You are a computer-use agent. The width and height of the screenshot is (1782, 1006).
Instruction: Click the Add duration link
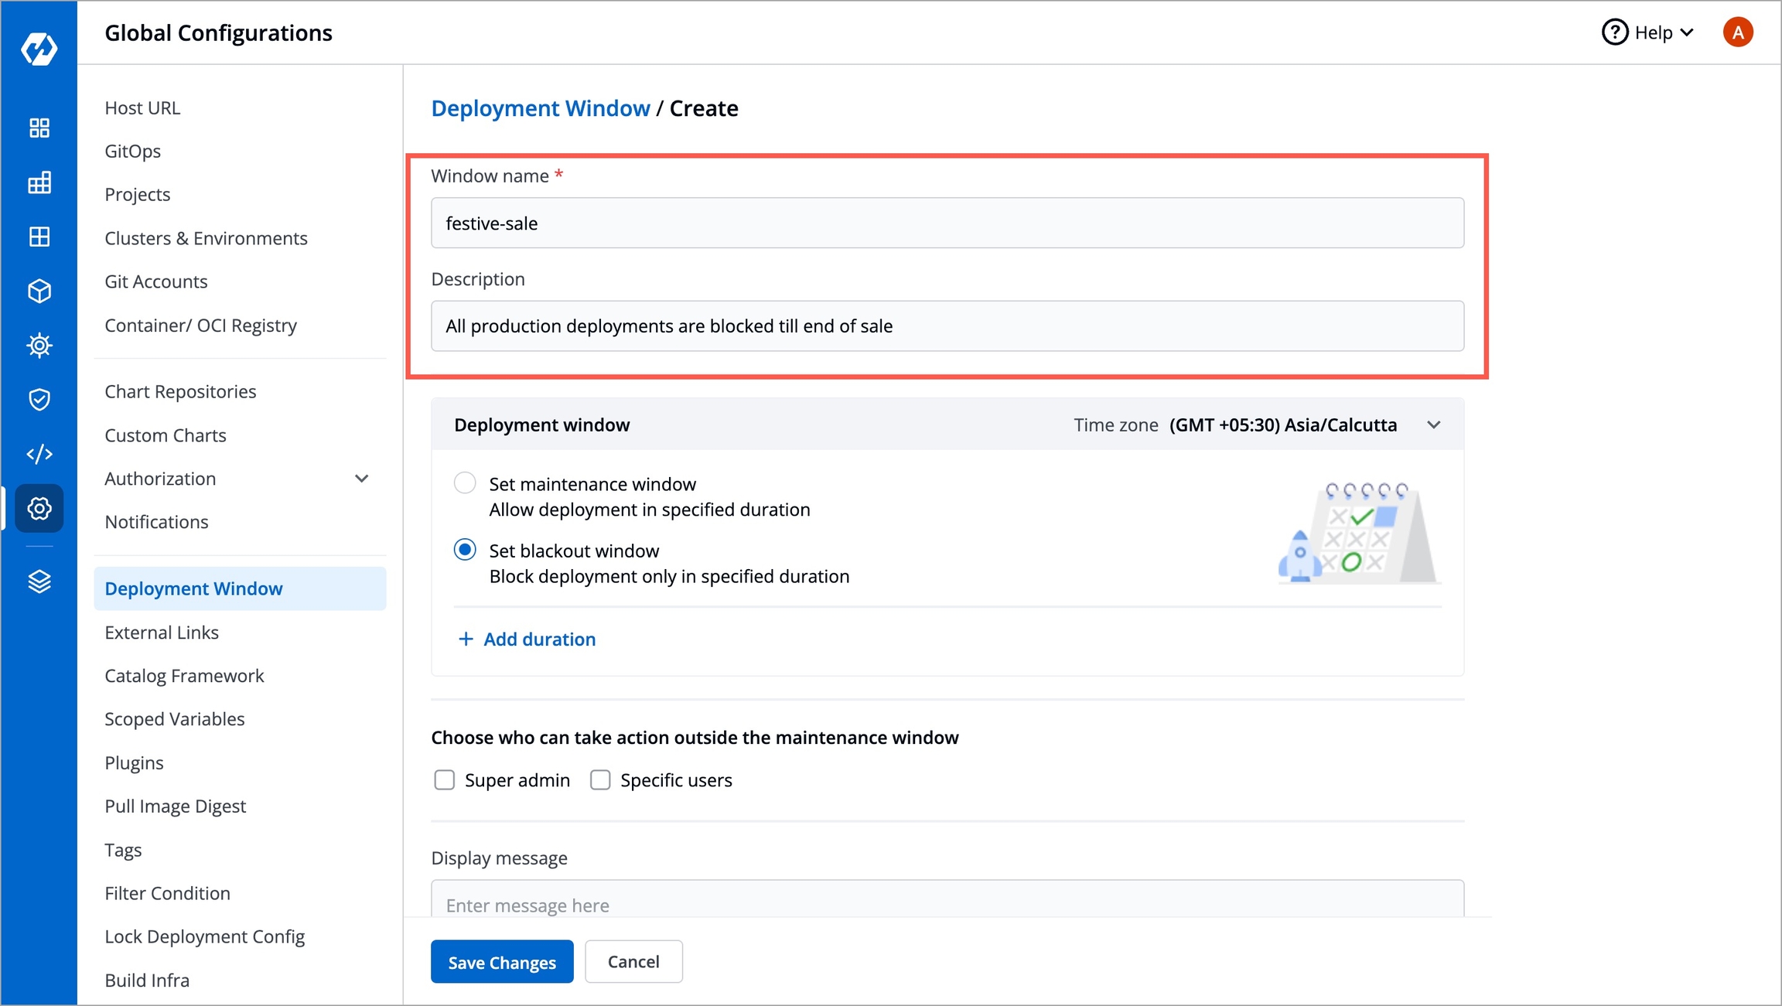pyautogui.click(x=527, y=639)
